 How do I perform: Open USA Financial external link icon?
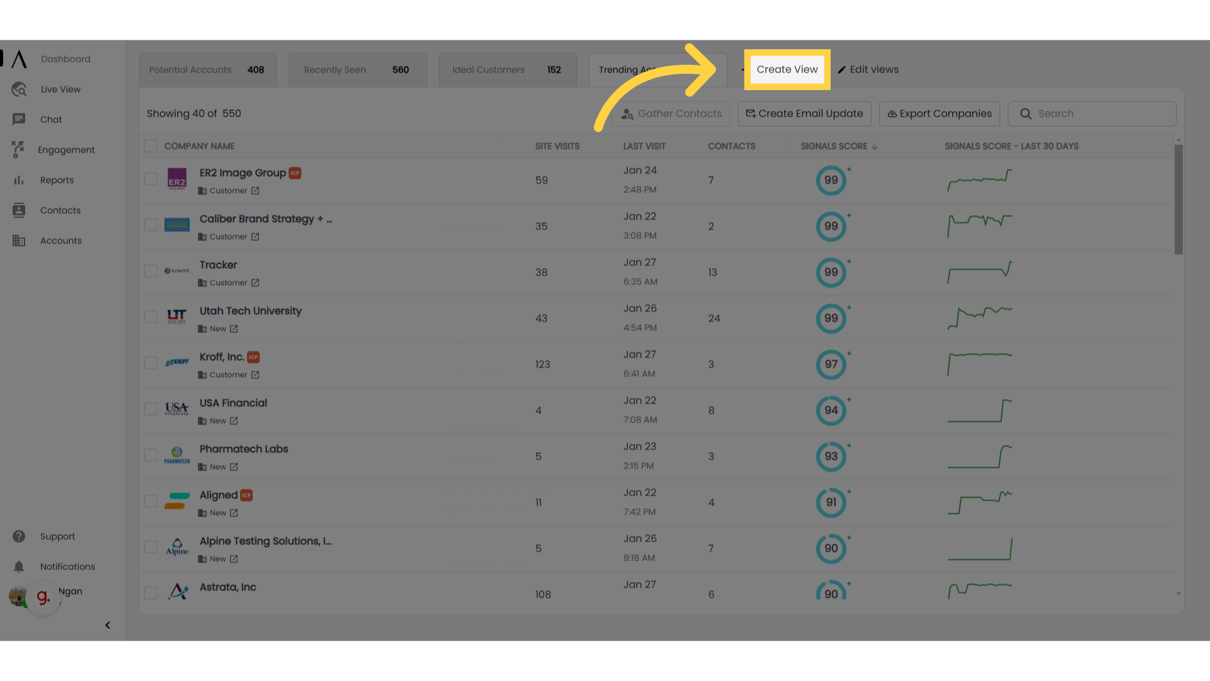click(x=234, y=421)
